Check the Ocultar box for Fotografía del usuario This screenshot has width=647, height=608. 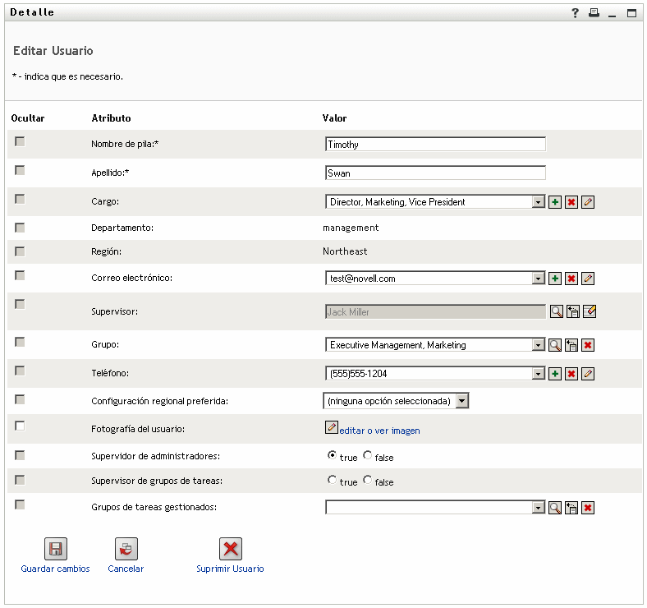pos(20,426)
